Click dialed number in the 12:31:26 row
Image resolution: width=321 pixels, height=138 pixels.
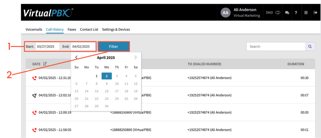(x=209, y=78)
